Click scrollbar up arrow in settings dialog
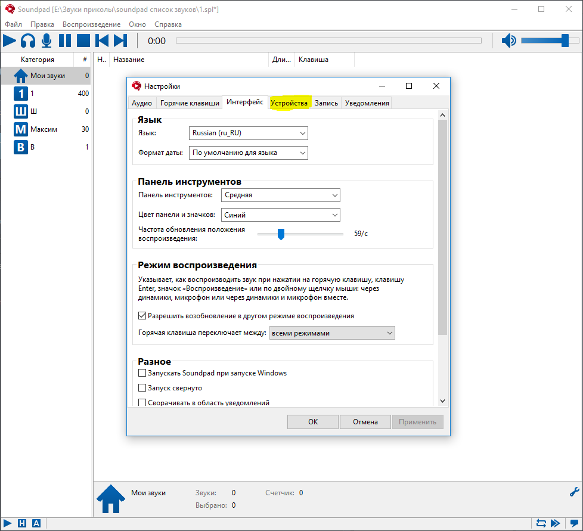This screenshot has width=583, height=531. coord(442,115)
